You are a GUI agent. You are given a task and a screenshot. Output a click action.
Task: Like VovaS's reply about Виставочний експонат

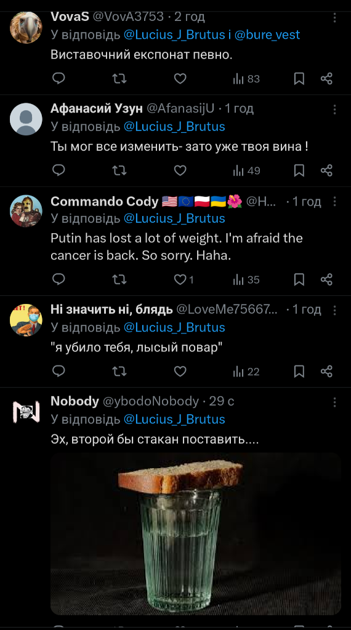180,78
